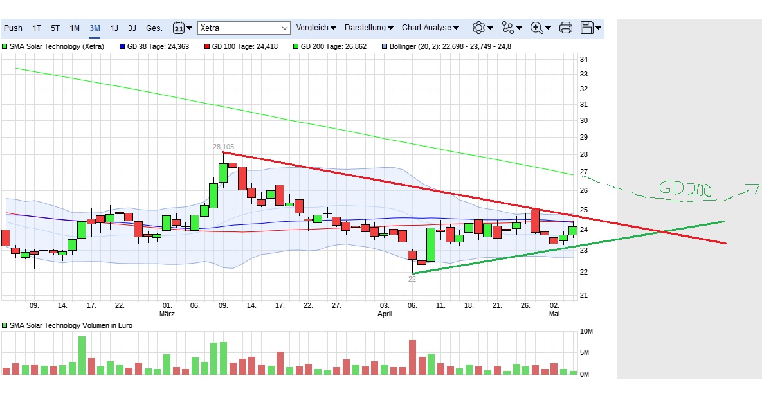The image size is (762, 405).
Task: Open the Darstellung menu
Action: tap(369, 28)
